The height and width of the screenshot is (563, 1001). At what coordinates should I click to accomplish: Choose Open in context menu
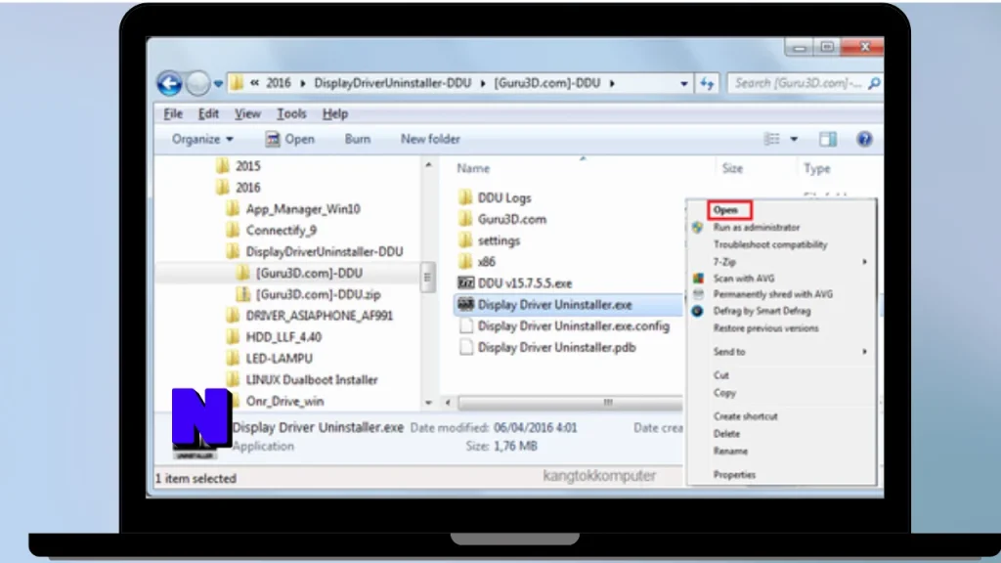pyautogui.click(x=726, y=210)
